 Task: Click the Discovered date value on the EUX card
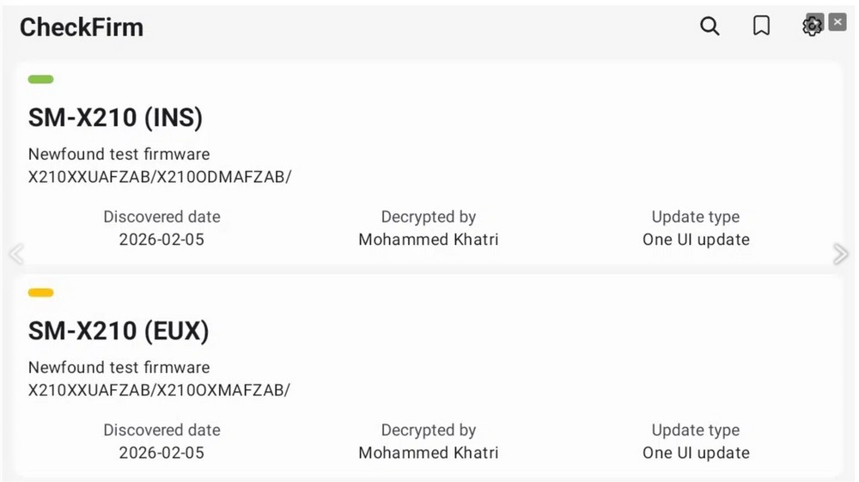tap(161, 453)
